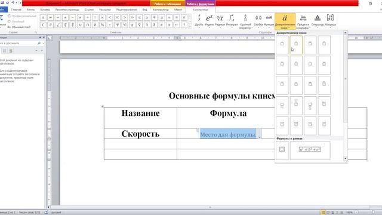
Task: Click the zoom out minus button
Action: click(x=356, y=213)
